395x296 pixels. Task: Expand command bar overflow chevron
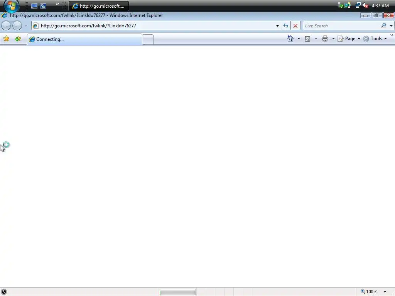click(392, 35)
